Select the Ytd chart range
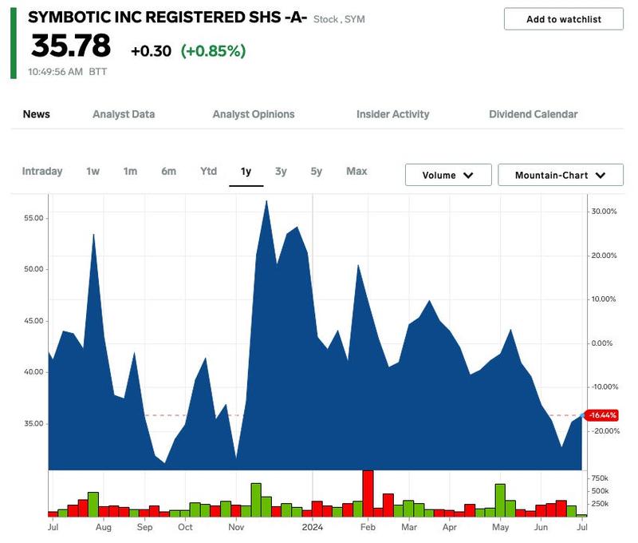 pyautogui.click(x=208, y=171)
